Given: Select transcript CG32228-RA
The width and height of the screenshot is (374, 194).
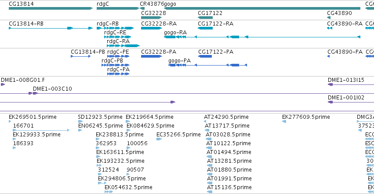Looking at the screenshot, I should tap(152, 28).
